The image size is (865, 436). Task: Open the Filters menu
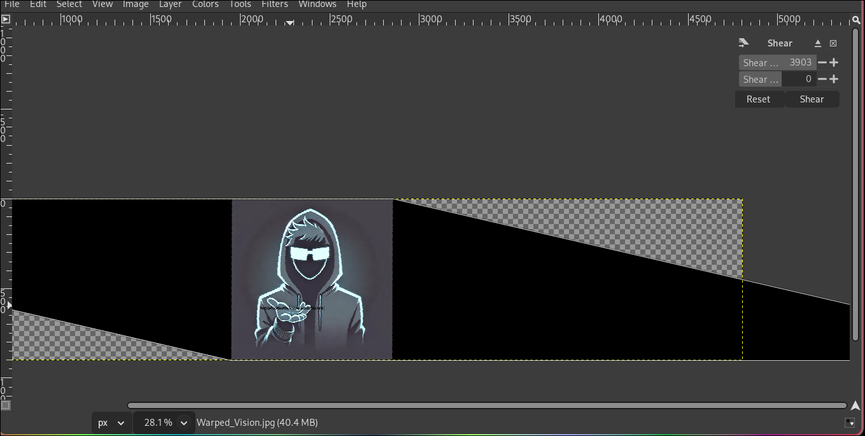pyautogui.click(x=274, y=4)
